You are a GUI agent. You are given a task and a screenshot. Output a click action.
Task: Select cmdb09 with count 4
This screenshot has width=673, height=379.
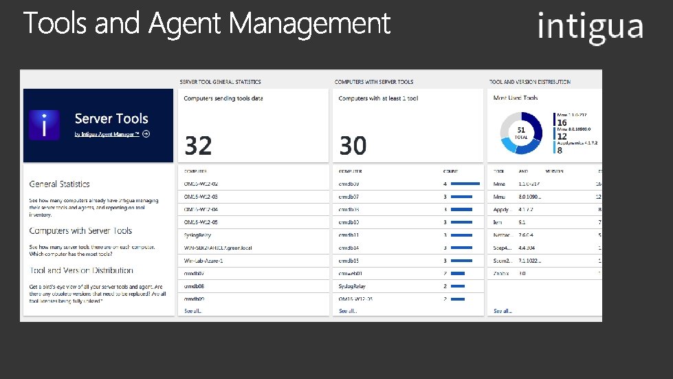pyautogui.click(x=408, y=184)
